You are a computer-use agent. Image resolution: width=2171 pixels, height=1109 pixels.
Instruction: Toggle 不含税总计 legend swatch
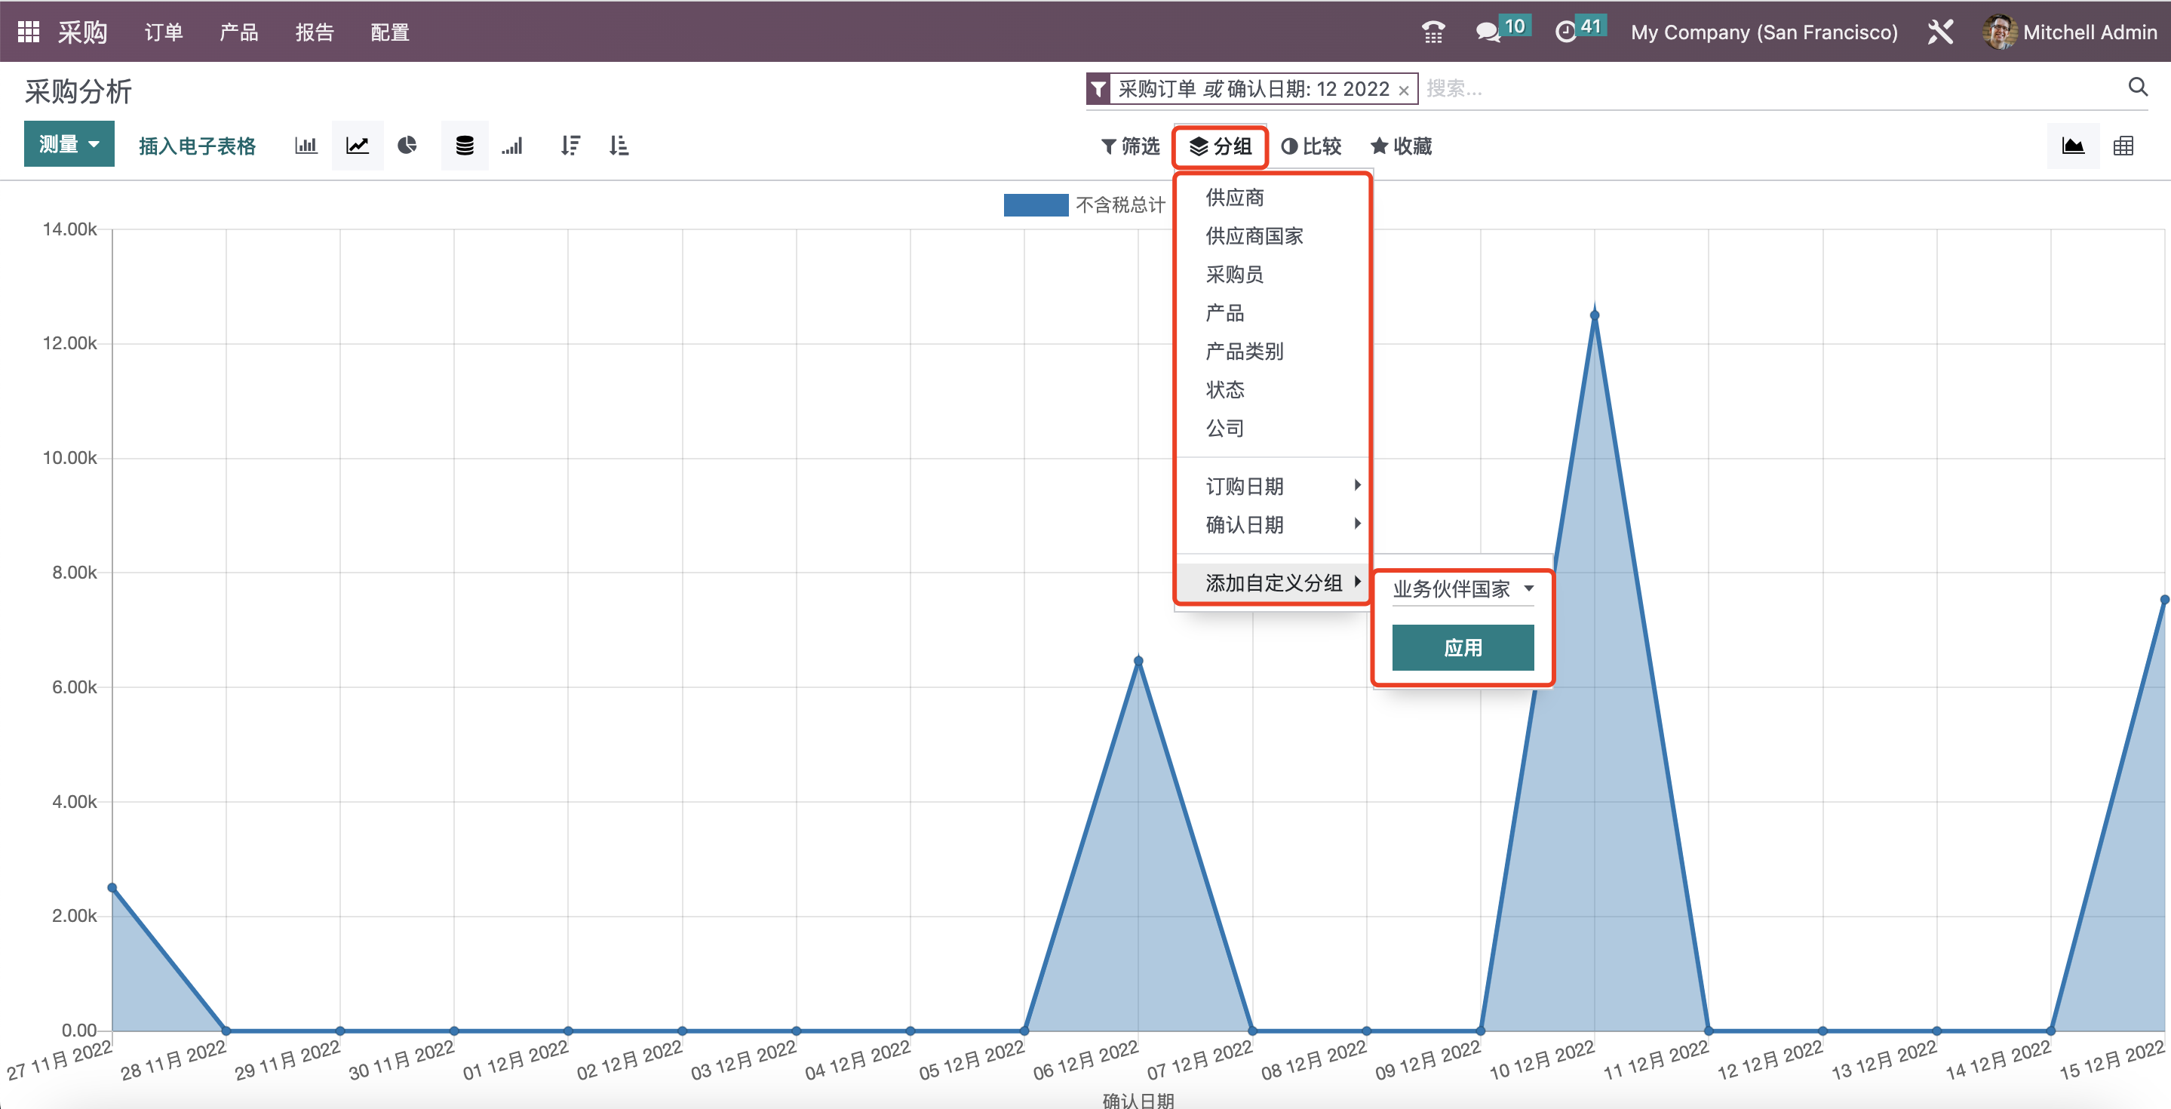click(x=1035, y=204)
